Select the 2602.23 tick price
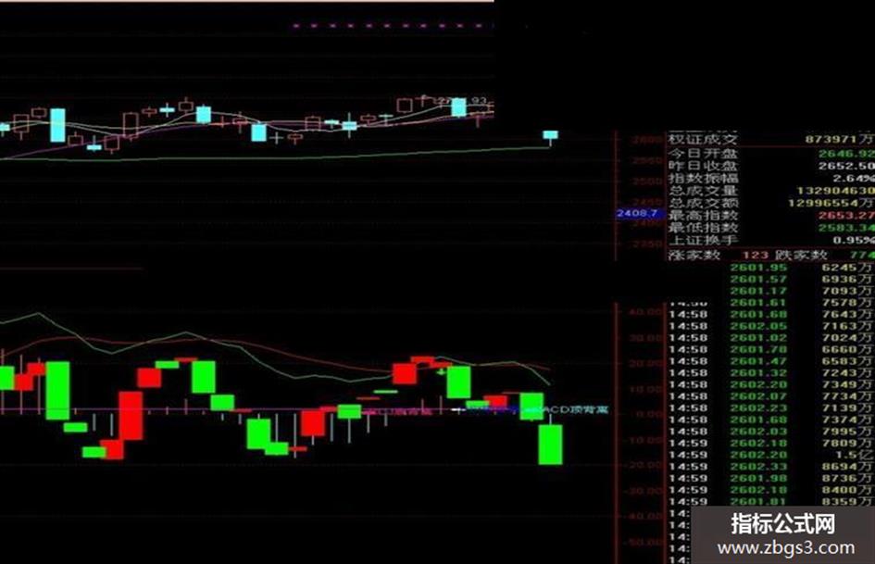This screenshot has width=875, height=564. point(758,408)
